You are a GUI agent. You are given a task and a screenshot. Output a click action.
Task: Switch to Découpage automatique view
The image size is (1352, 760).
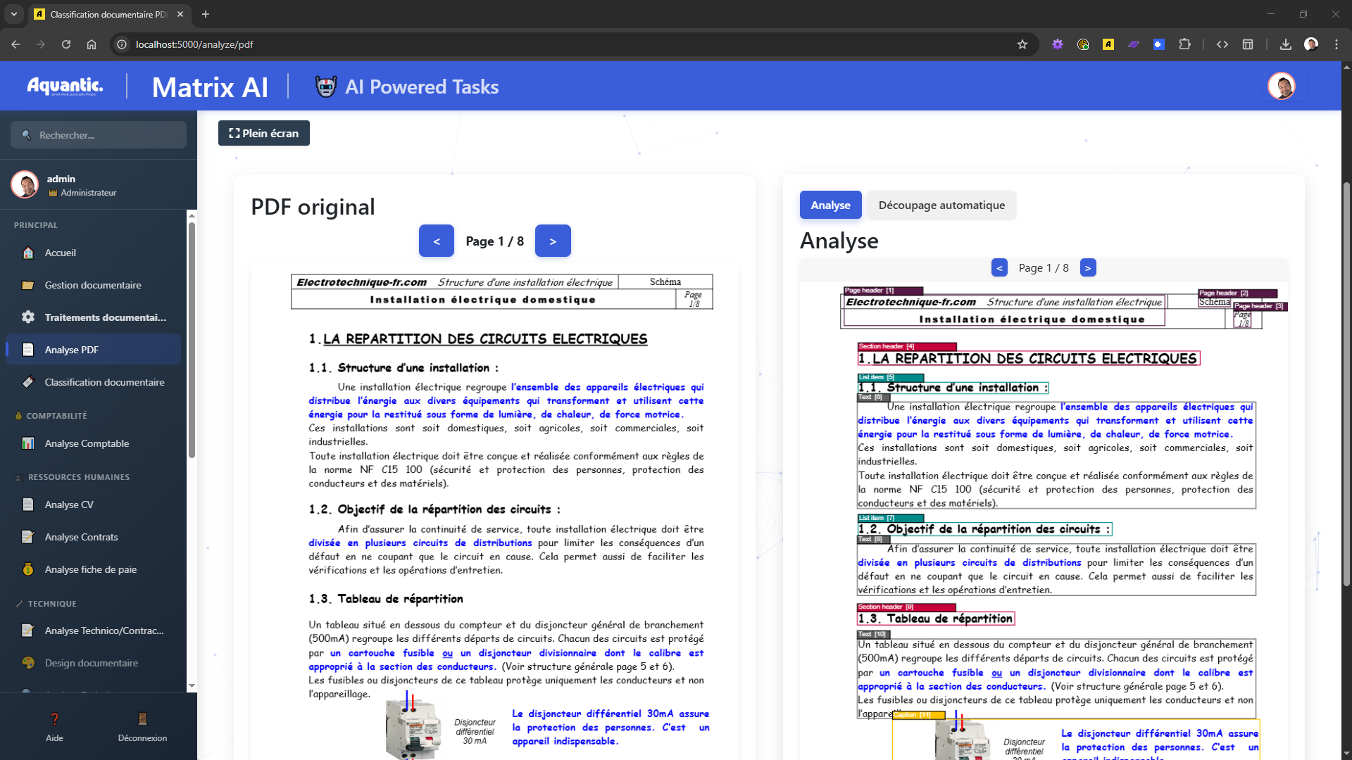coord(941,205)
